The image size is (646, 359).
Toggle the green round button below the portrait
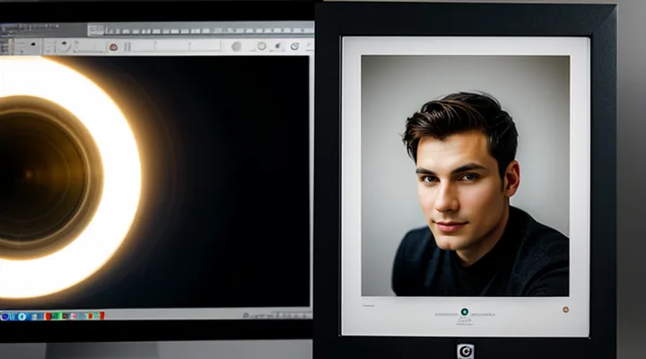click(464, 311)
